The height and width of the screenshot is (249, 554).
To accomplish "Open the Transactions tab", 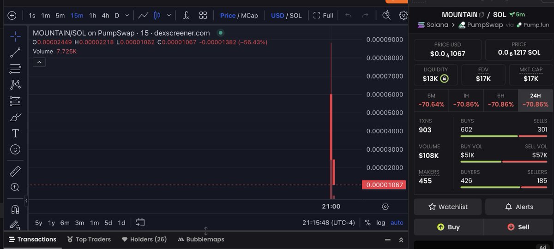I will coord(32,239).
